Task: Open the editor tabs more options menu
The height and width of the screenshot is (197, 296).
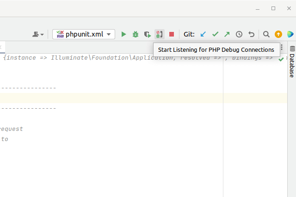Action: pyautogui.click(x=282, y=47)
